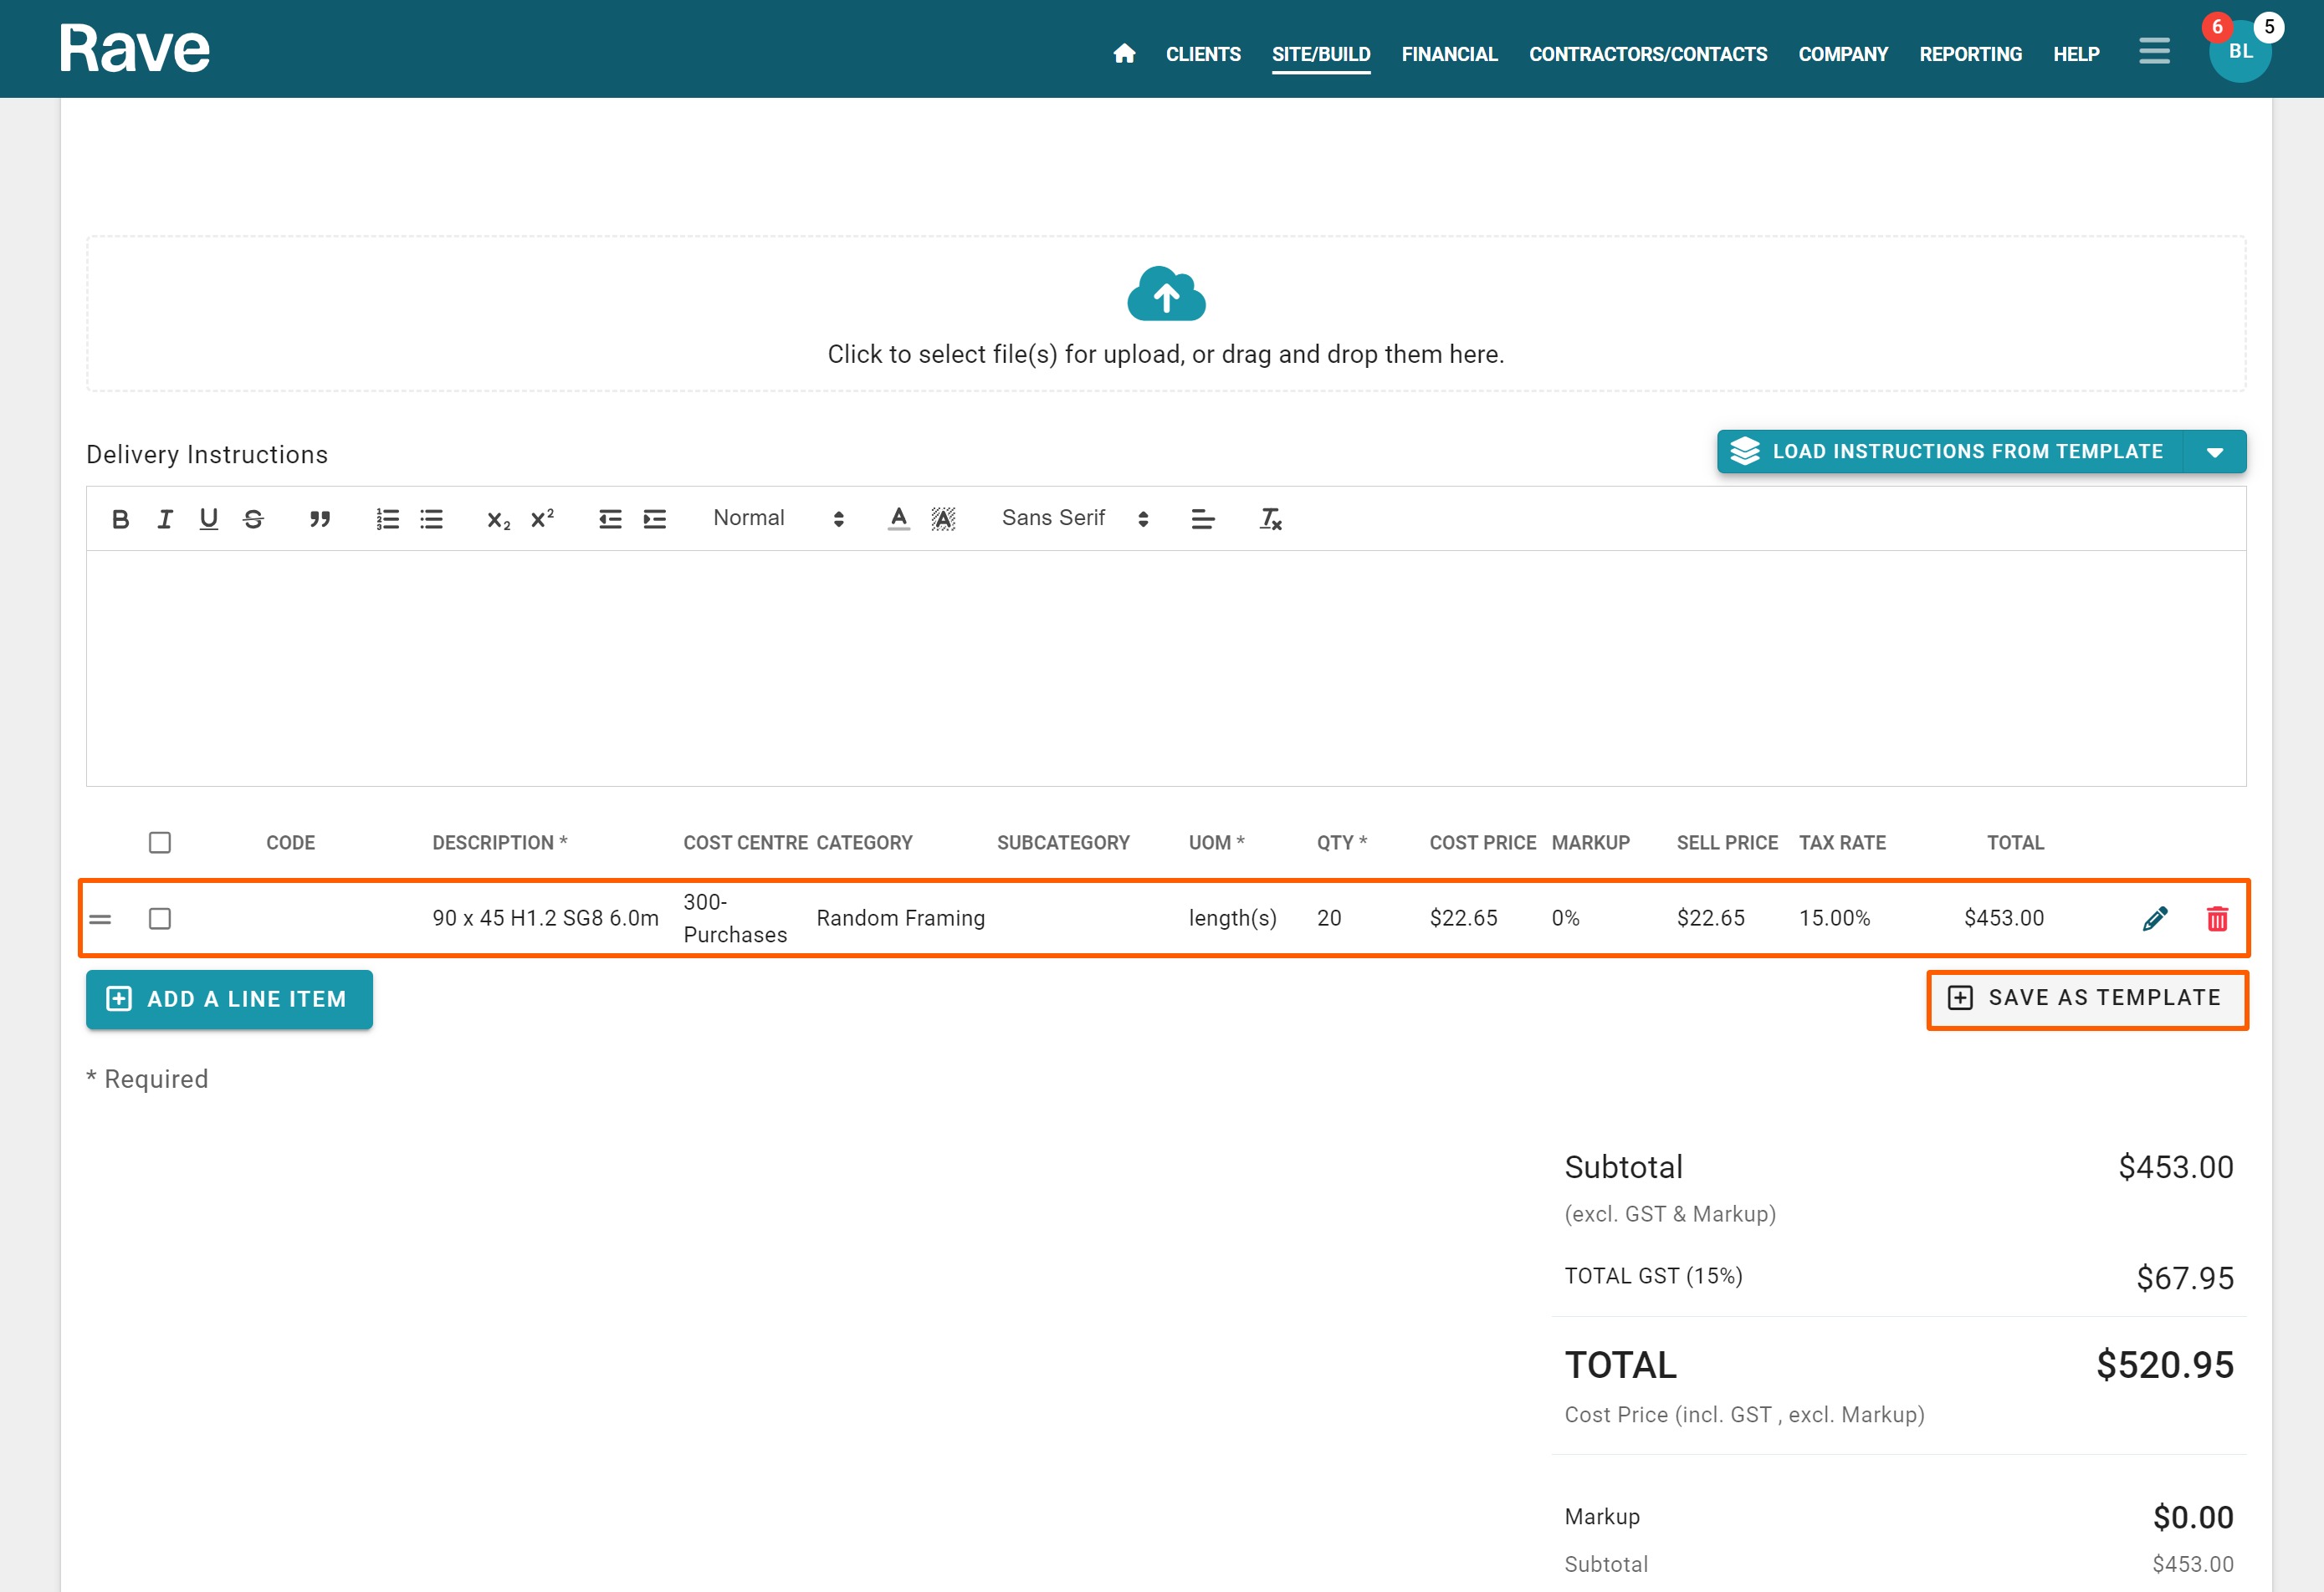
Task: Go to Contractors/Contacts menu
Action: [x=1647, y=54]
